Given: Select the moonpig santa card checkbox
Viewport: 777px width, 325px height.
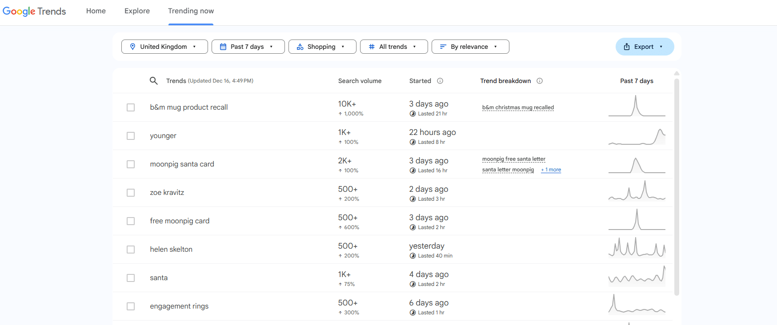Looking at the screenshot, I should 131,164.
